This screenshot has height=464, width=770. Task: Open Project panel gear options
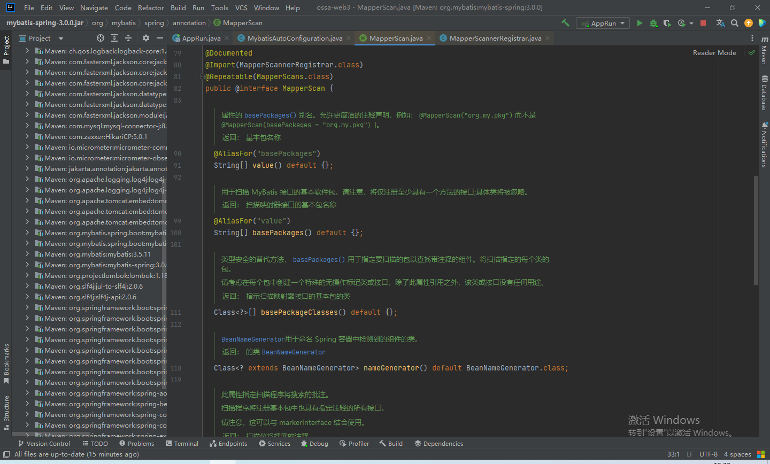pyautogui.click(x=146, y=38)
